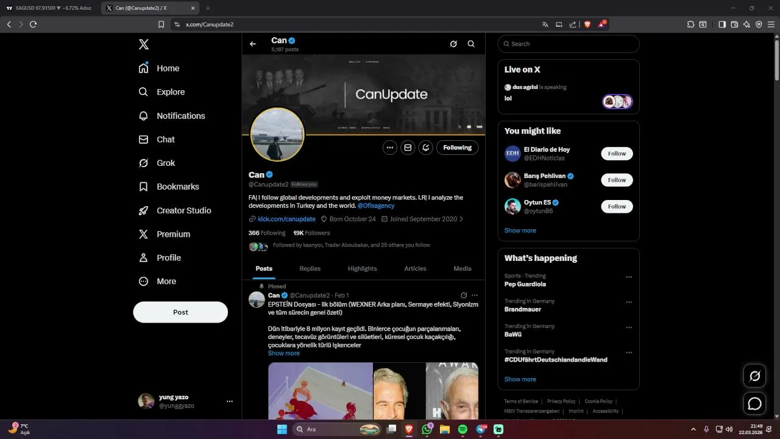The width and height of the screenshot is (780, 439).
Task: Open the More menu in the sidebar
Action: [157, 282]
